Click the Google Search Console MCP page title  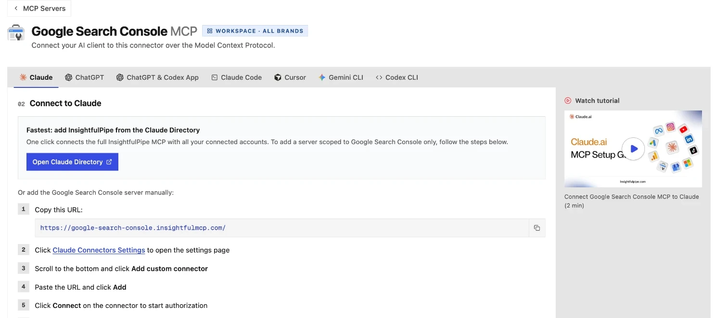click(x=115, y=31)
